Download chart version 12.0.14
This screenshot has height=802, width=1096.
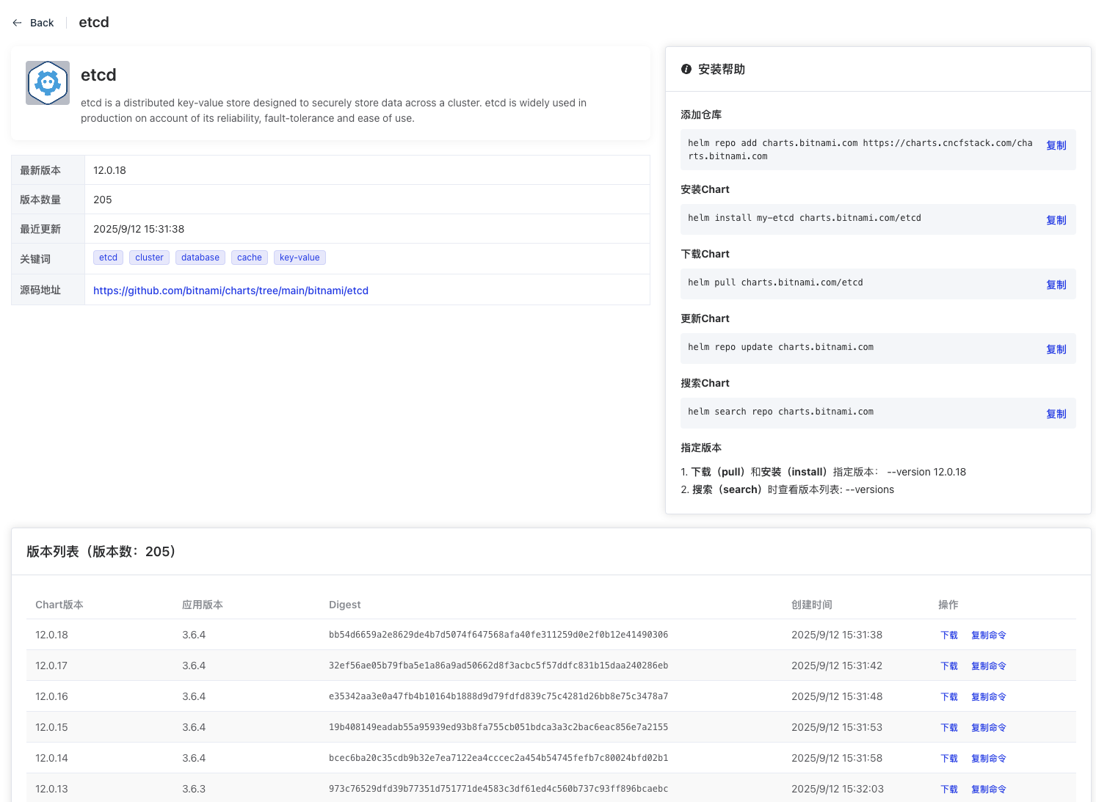(x=949, y=759)
